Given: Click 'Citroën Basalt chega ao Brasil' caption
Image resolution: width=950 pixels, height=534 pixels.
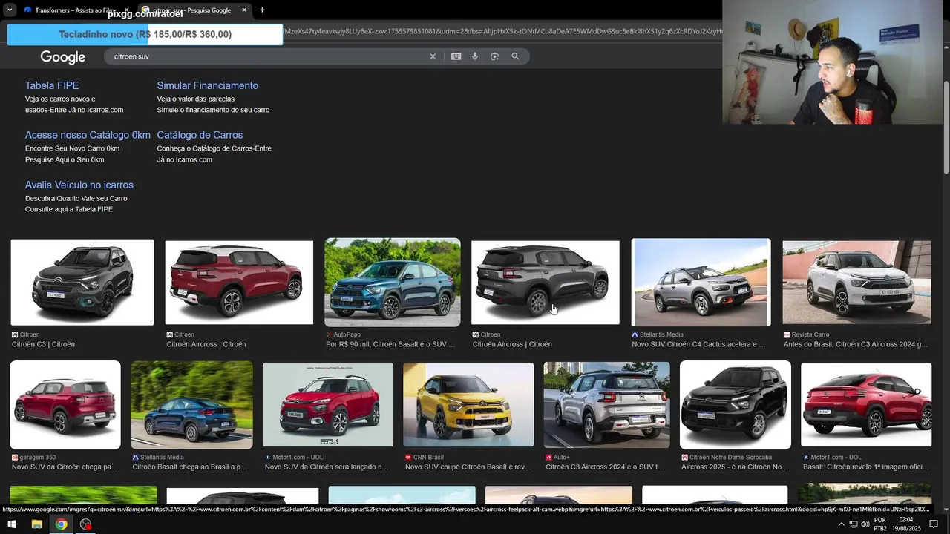Looking at the screenshot, I should [x=189, y=467].
